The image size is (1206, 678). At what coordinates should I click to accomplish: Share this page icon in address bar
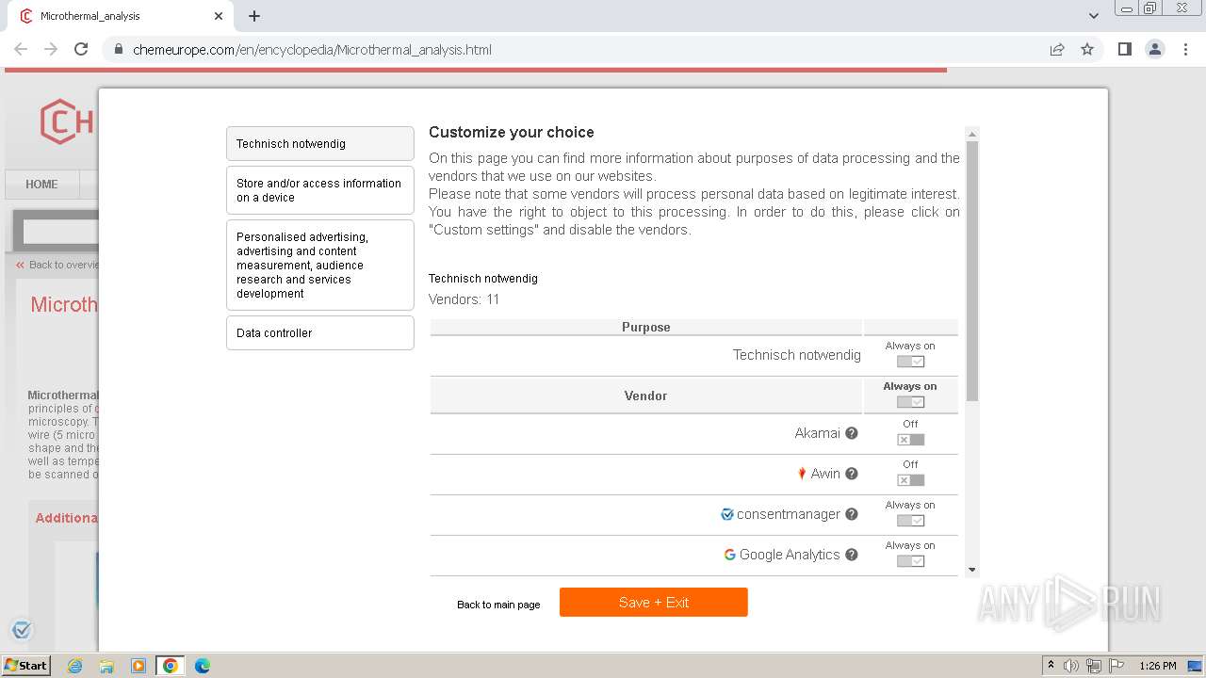[x=1057, y=49]
